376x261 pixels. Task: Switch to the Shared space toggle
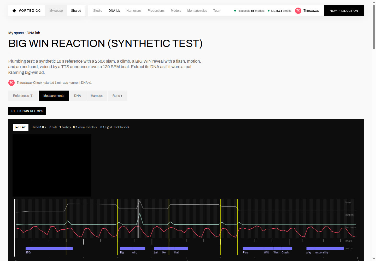76,11
